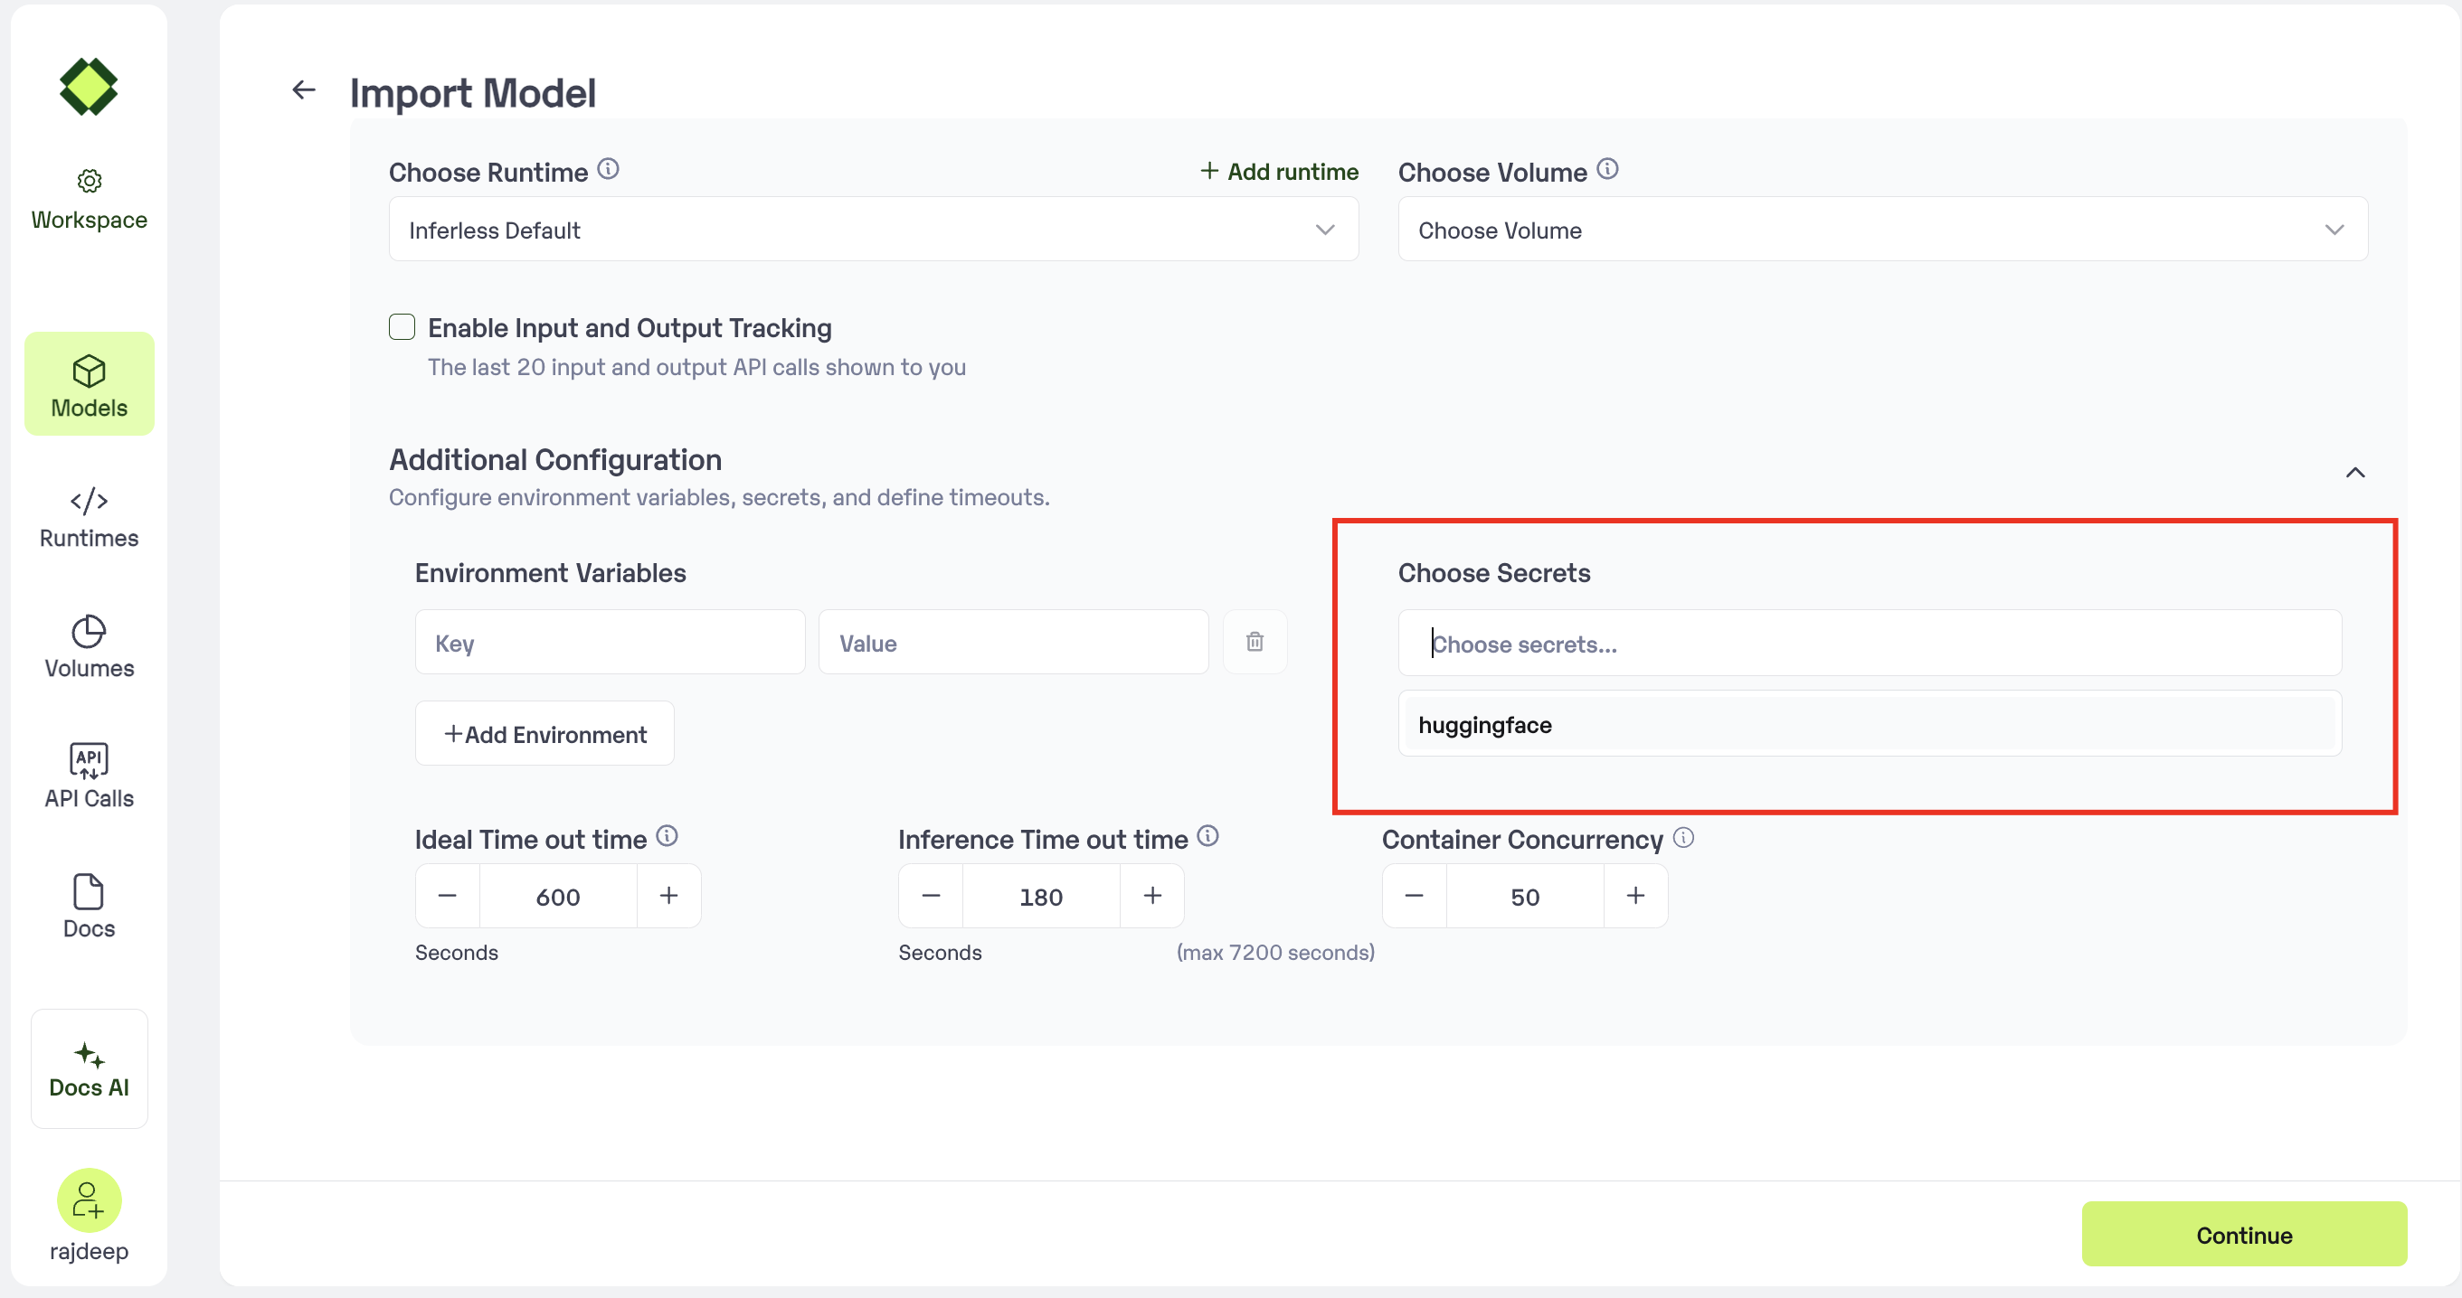
Task: Open the Inferless Default runtime dropdown
Action: tap(873, 230)
